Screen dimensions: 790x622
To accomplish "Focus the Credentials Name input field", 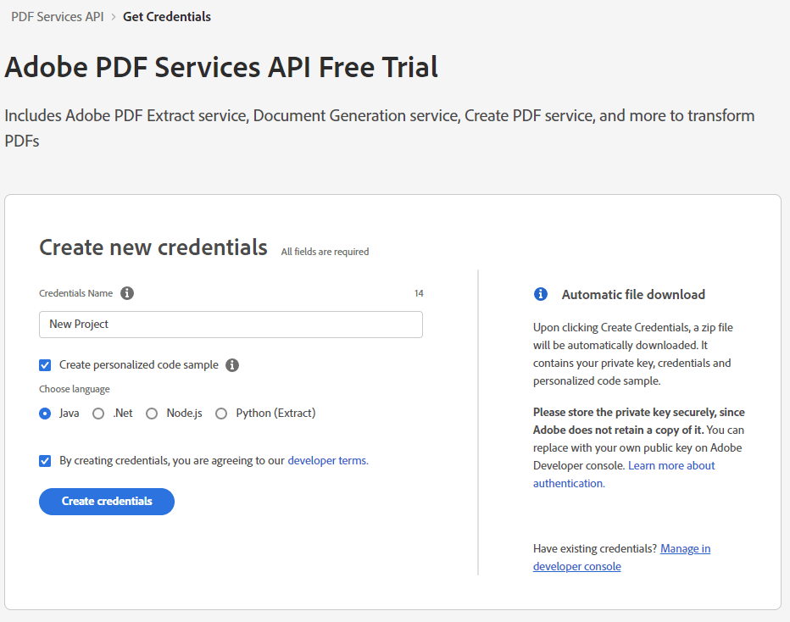I will tap(231, 325).
